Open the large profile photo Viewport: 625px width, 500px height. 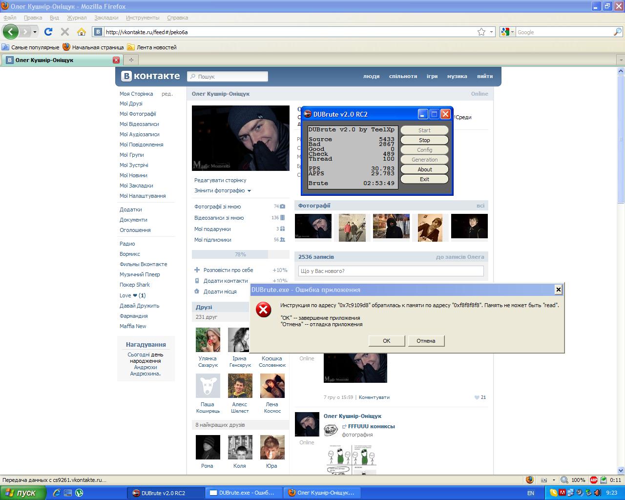[x=241, y=138]
